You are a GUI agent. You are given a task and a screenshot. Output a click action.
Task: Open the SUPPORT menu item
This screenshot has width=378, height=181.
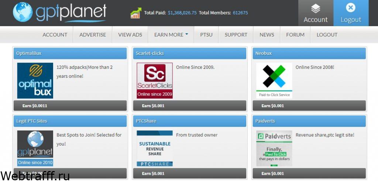pyautogui.click(x=236, y=35)
